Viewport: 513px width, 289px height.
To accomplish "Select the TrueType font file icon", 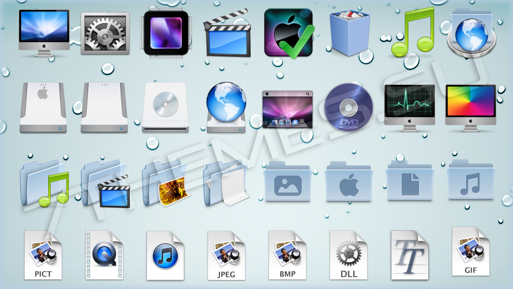I will (x=410, y=255).
